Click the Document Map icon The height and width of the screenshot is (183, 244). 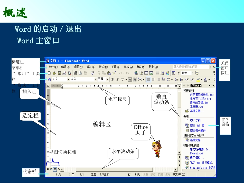(173, 73)
